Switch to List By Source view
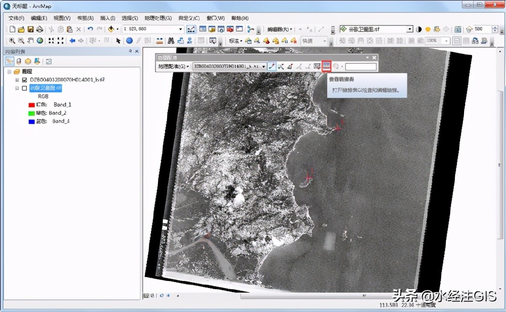Screen dimensions: 506x312 pyautogui.click(x=19, y=61)
